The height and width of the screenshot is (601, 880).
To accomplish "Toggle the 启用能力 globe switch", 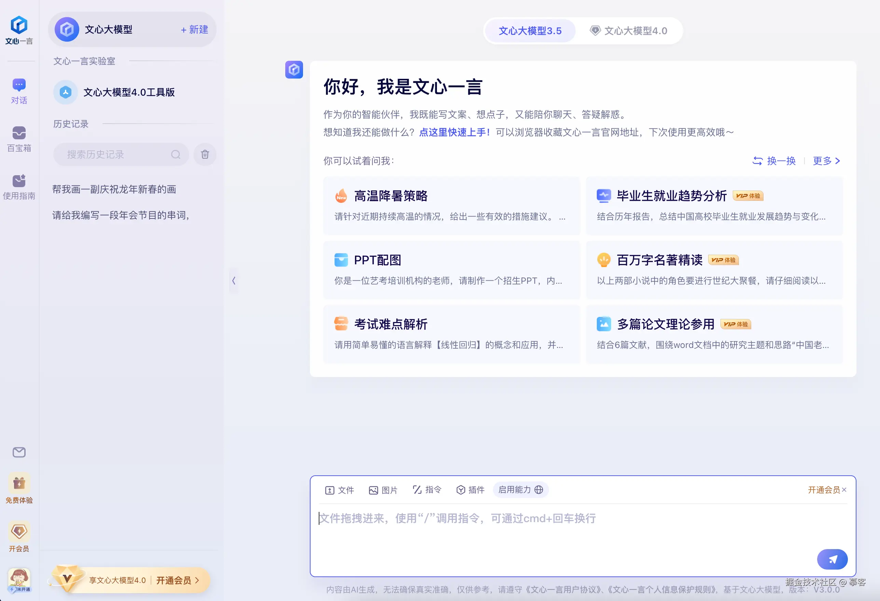I will (x=539, y=490).
